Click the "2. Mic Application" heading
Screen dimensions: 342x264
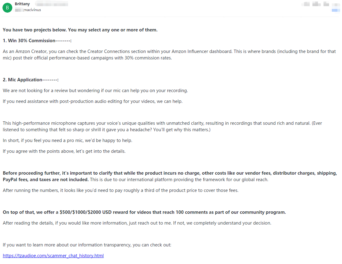coord(31,80)
